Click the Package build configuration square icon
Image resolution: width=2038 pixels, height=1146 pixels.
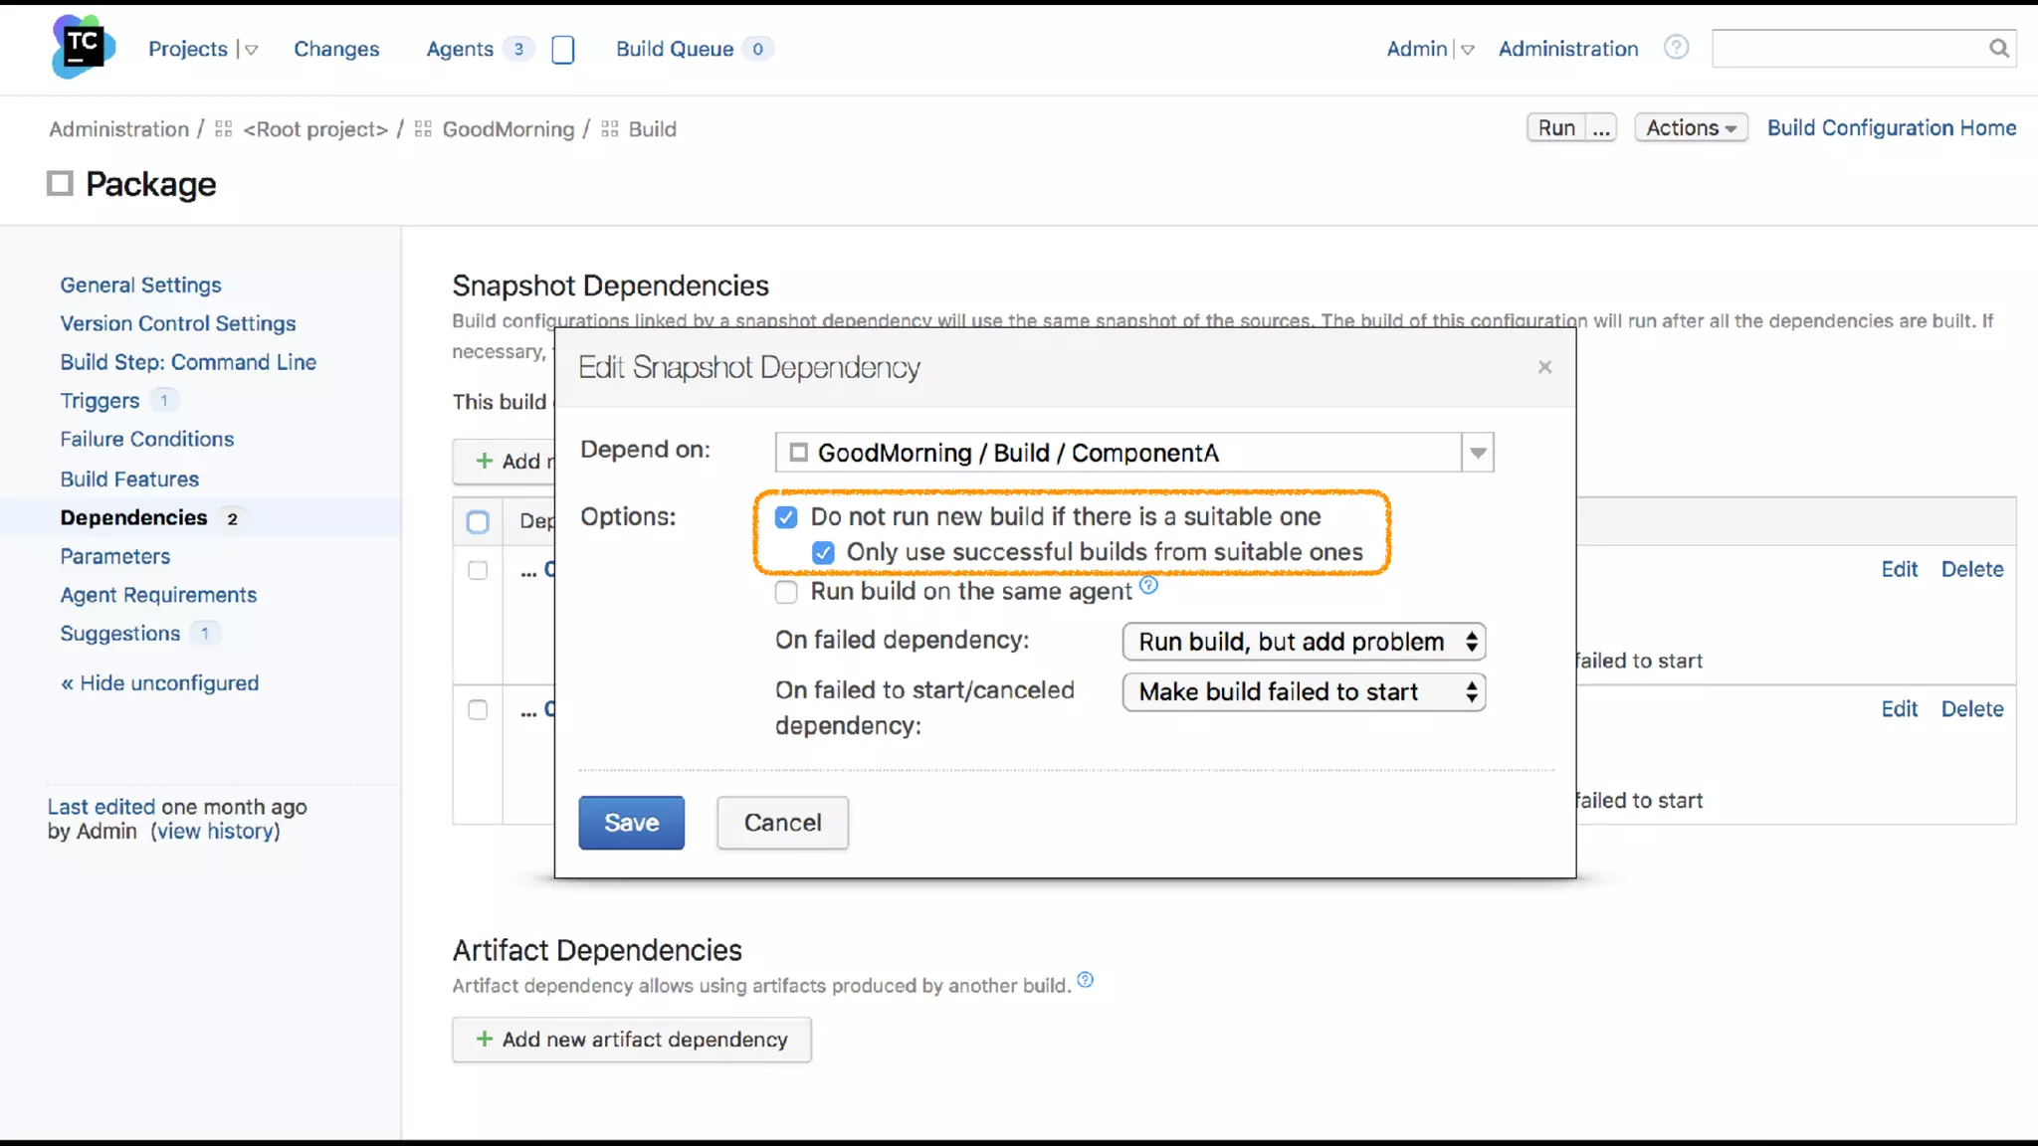(x=60, y=183)
